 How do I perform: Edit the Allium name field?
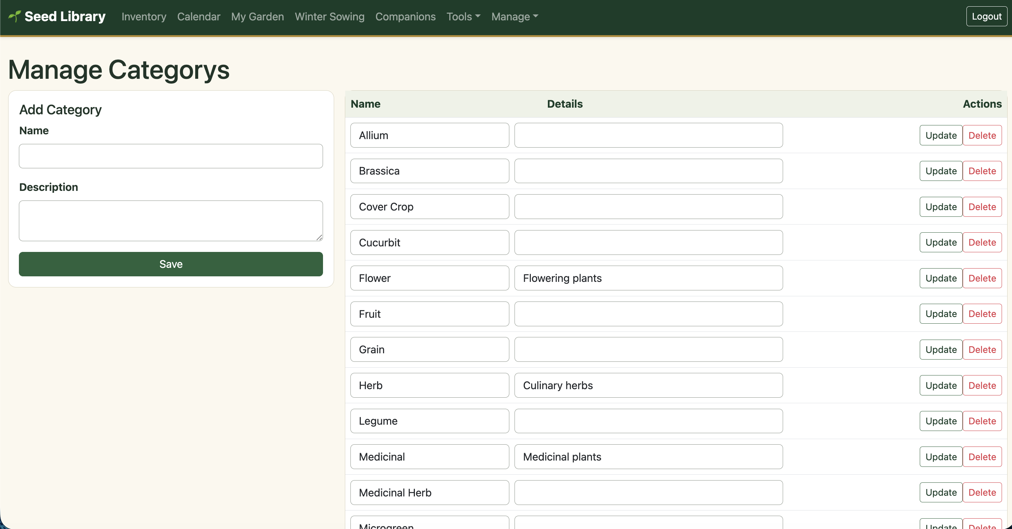click(430, 135)
